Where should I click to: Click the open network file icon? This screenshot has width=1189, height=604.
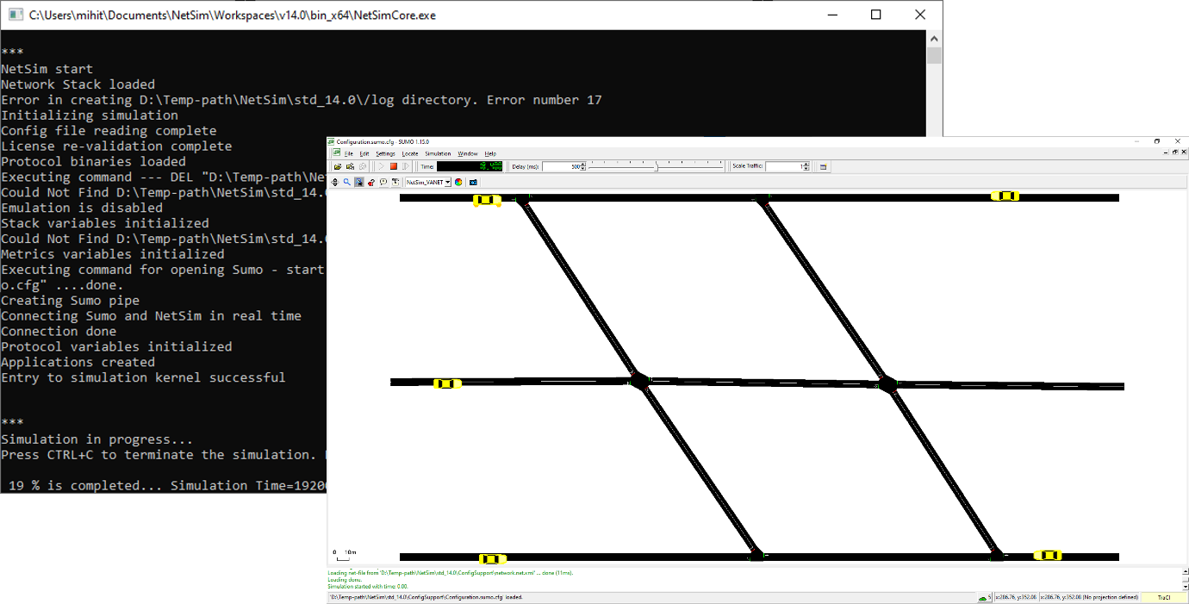point(350,166)
